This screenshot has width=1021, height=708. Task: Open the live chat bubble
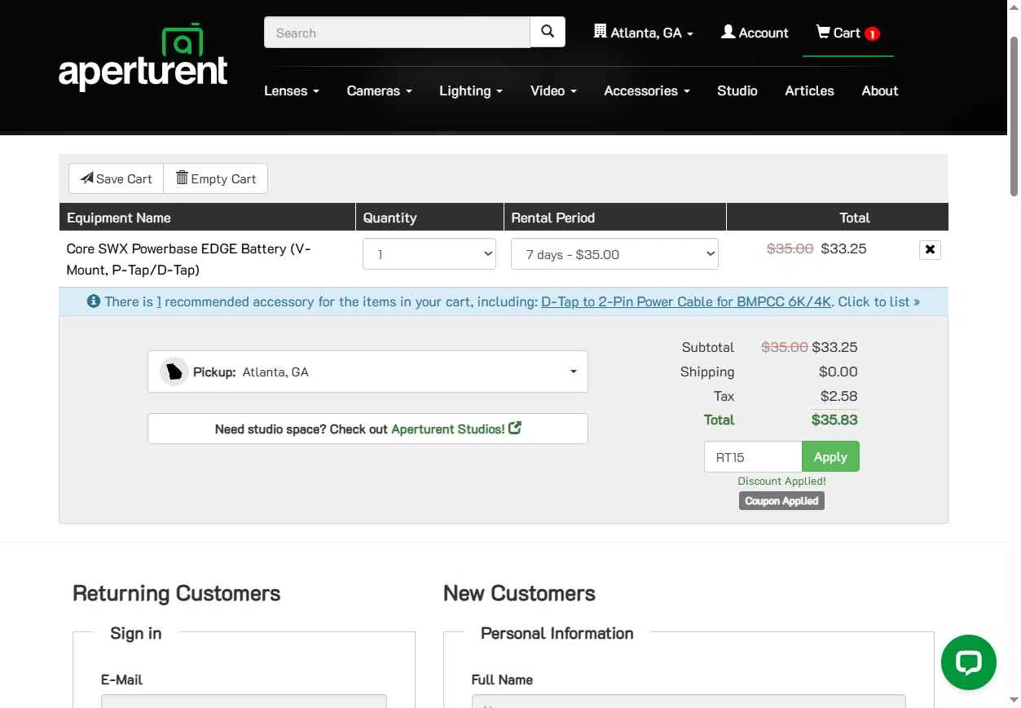(969, 662)
